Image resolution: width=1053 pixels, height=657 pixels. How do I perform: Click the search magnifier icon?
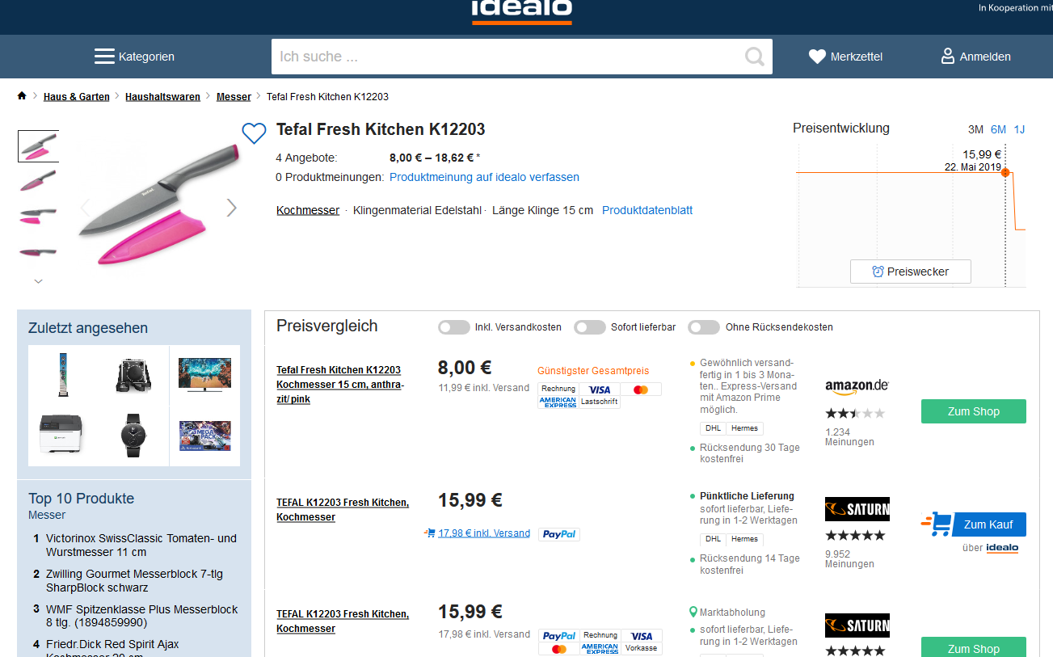[x=754, y=57]
